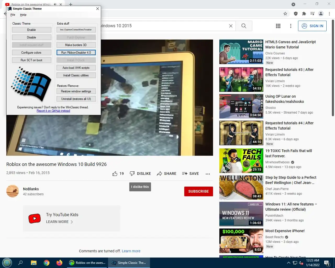Open the 'Report it on GitHub instead' link
Viewport: 335px width, 268px height.
point(53,111)
